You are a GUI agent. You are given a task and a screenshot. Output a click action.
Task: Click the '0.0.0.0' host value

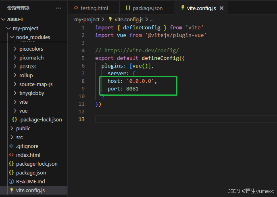(140, 81)
